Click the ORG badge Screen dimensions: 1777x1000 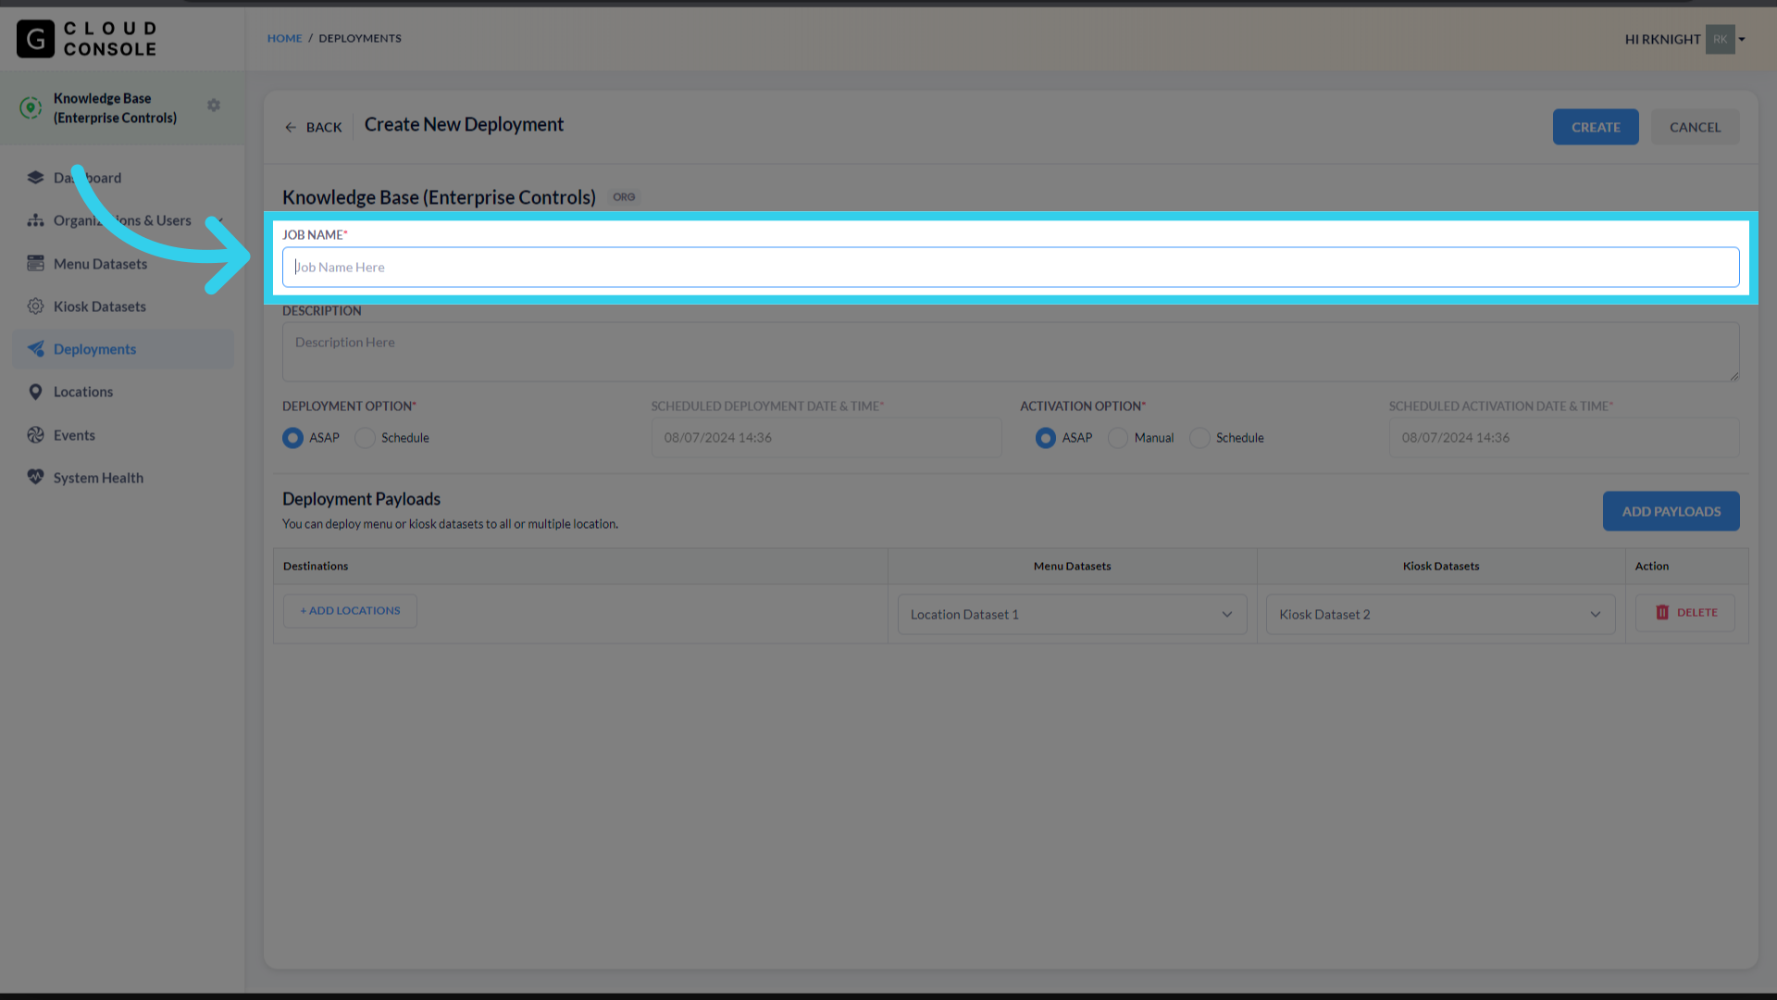click(x=624, y=197)
